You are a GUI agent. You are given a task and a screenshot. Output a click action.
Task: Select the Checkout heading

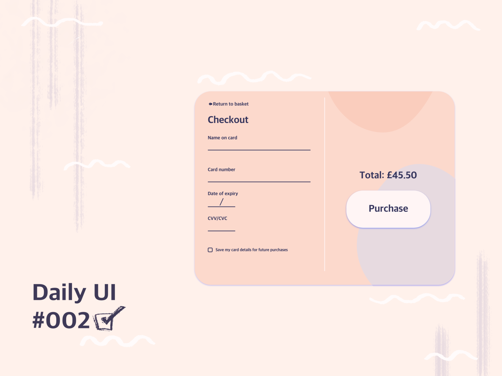(x=228, y=119)
